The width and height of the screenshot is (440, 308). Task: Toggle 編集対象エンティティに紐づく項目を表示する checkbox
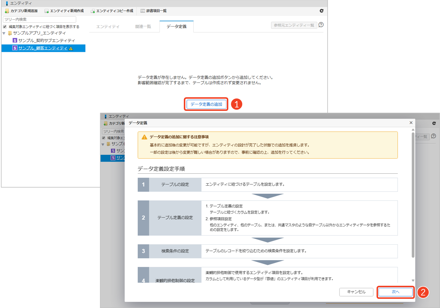click(5, 27)
